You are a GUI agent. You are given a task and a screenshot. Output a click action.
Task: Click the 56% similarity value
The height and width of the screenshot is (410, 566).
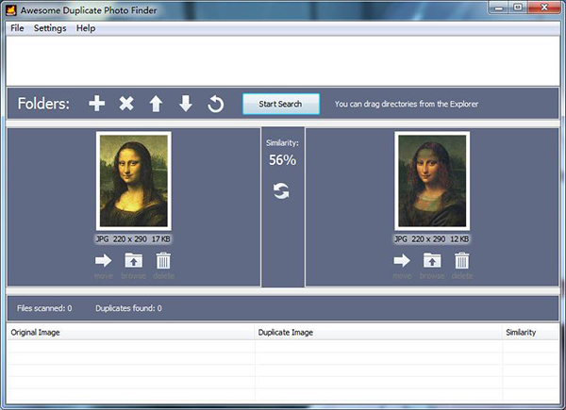[x=282, y=159]
